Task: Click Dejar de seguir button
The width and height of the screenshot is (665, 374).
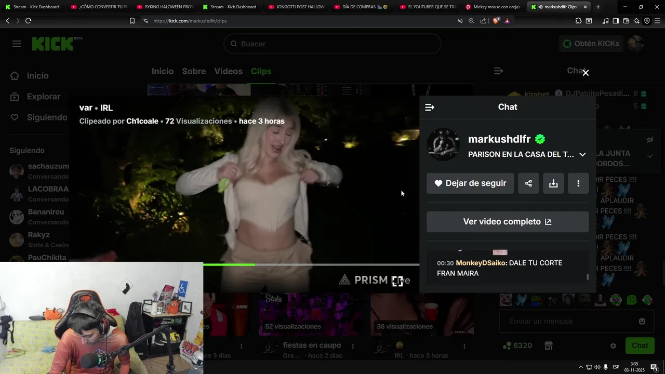Action: click(470, 183)
